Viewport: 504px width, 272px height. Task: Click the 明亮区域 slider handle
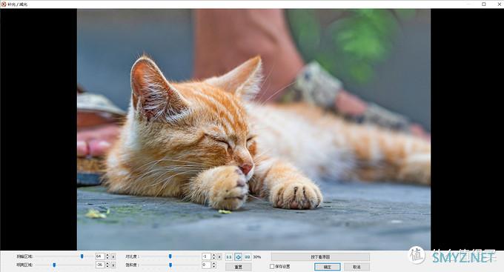click(x=54, y=265)
